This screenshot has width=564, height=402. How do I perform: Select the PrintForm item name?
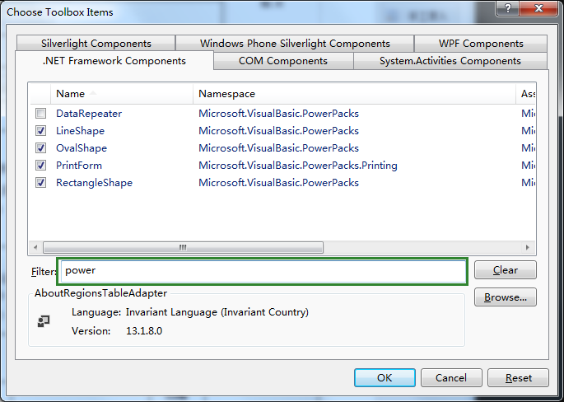79,166
